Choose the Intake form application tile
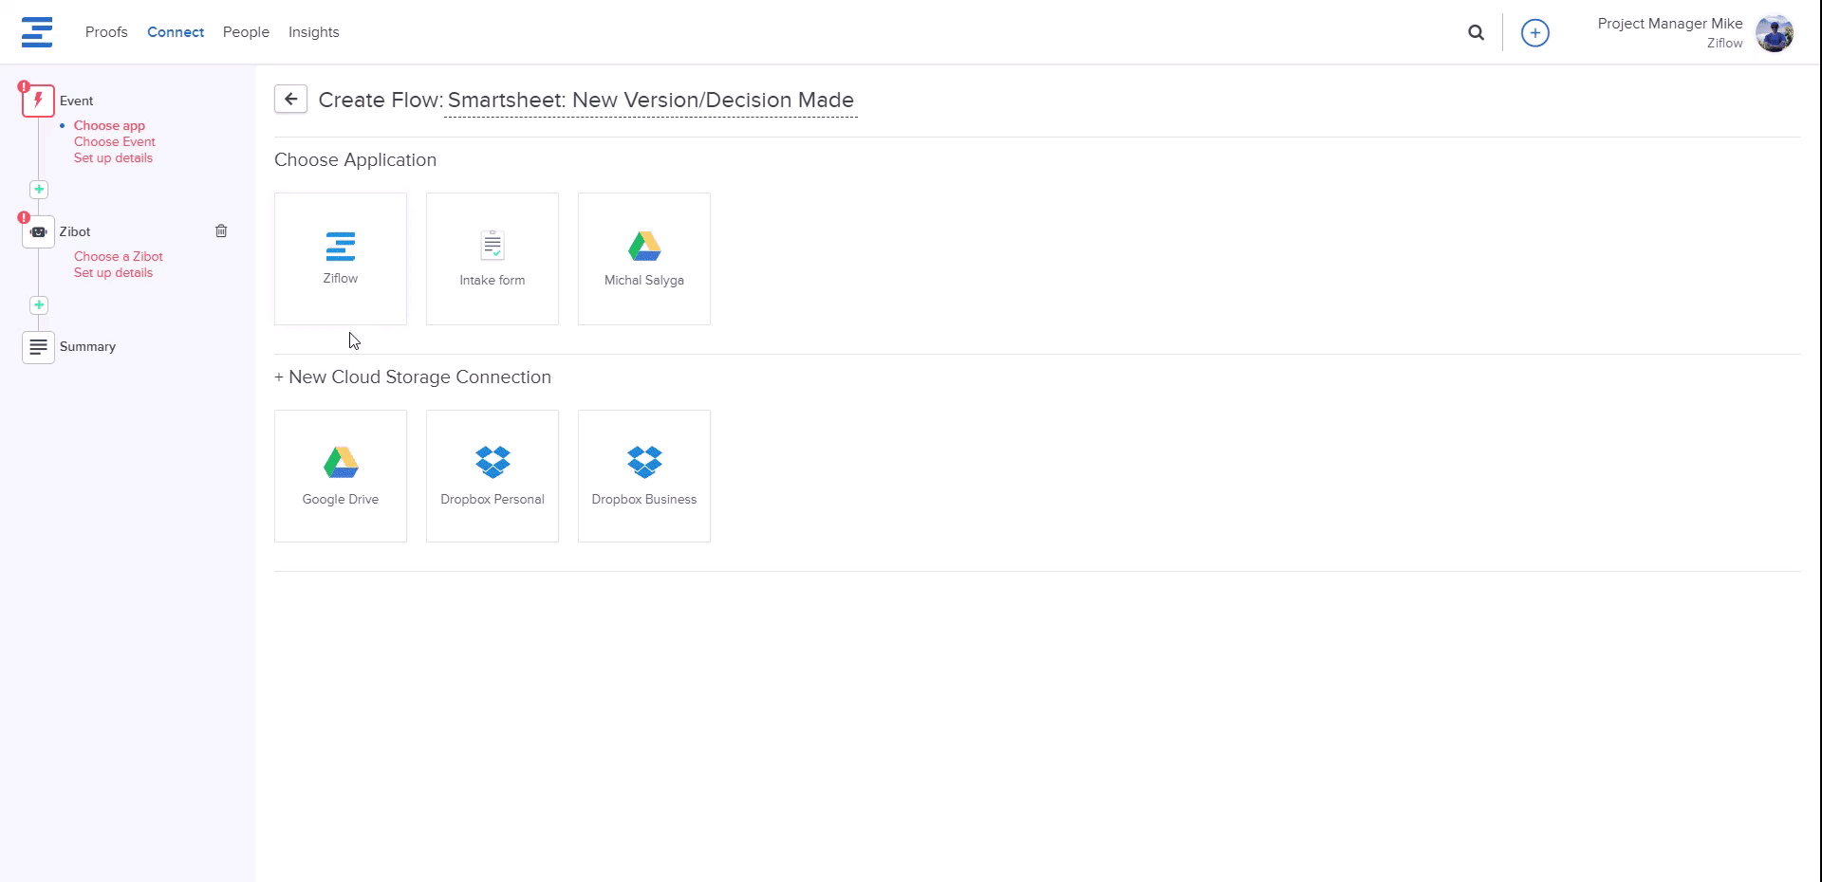 (x=493, y=259)
